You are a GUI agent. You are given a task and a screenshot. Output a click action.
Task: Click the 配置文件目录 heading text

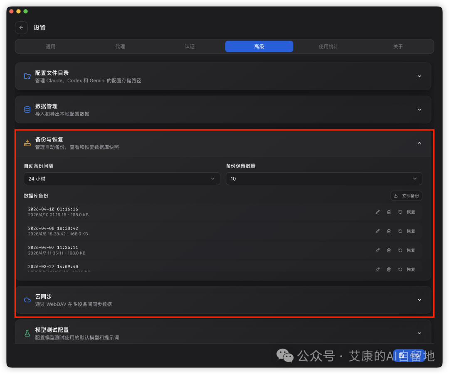pos(52,73)
